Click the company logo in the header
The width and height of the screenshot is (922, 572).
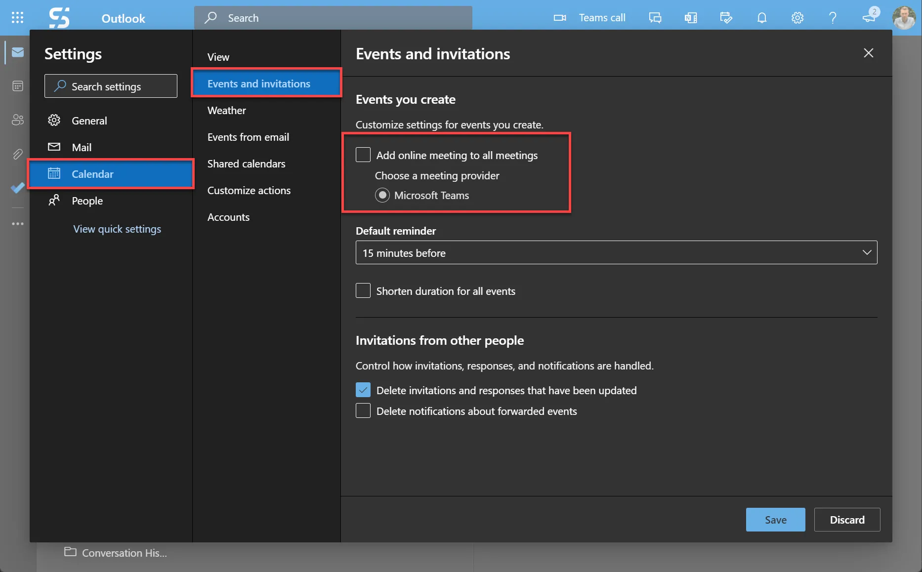(x=59, y=18)
